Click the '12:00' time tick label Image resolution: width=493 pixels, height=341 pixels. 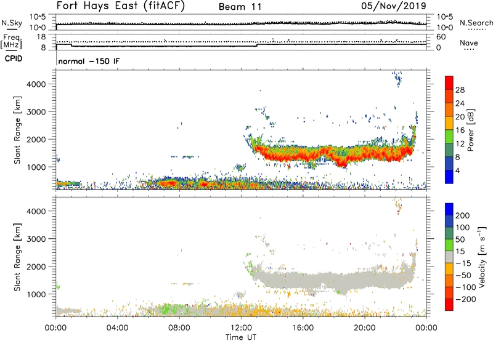click(241, 328)
